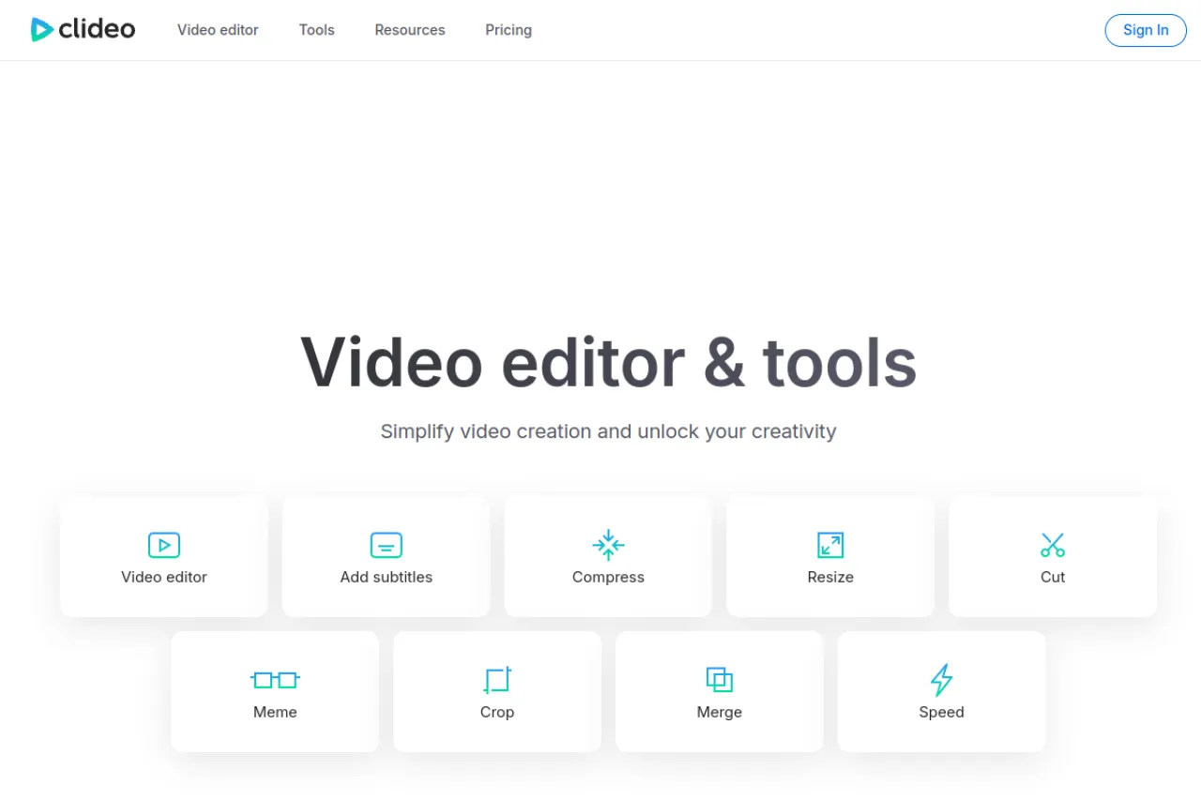1201x800 pixels.
Task: Click the "Resize" card label
Action: click(x=830, y=577)
